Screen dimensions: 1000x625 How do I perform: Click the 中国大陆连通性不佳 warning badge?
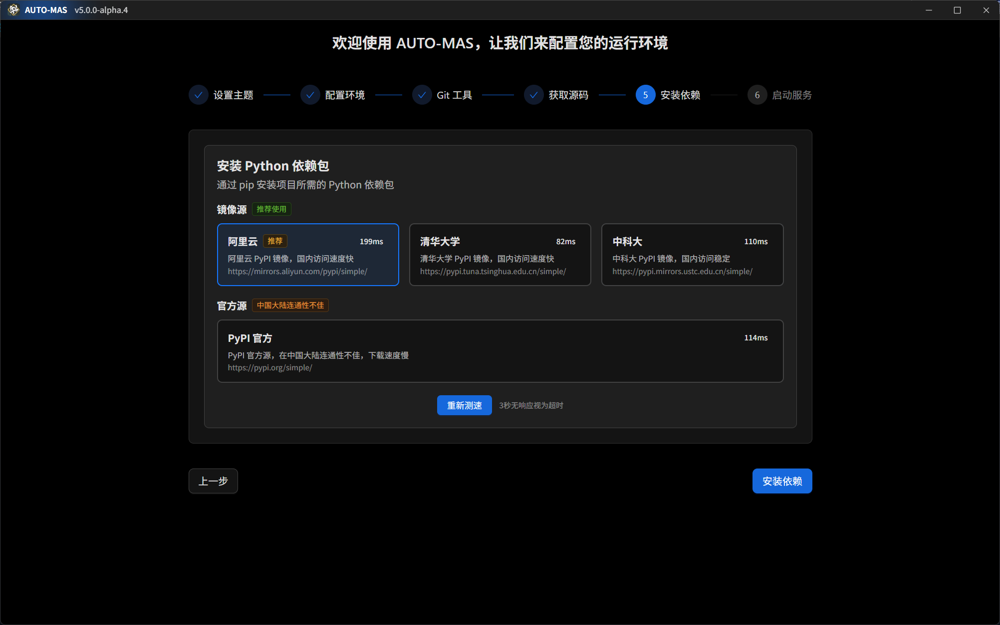point(290,305)
